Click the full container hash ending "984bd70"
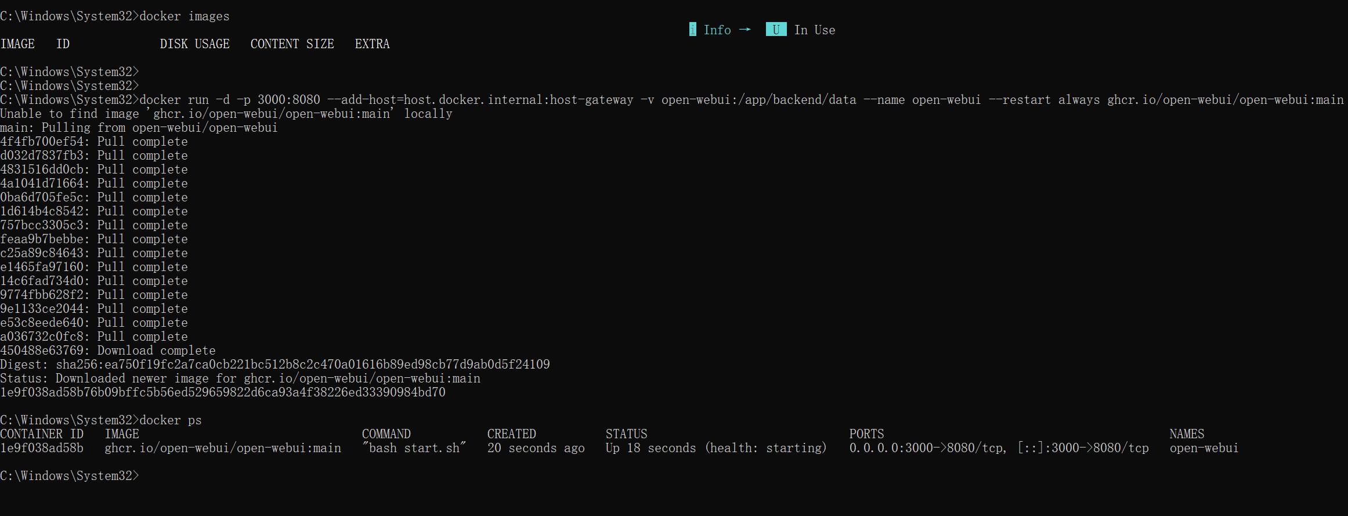1348x516 pixels. tap(223, 392)
